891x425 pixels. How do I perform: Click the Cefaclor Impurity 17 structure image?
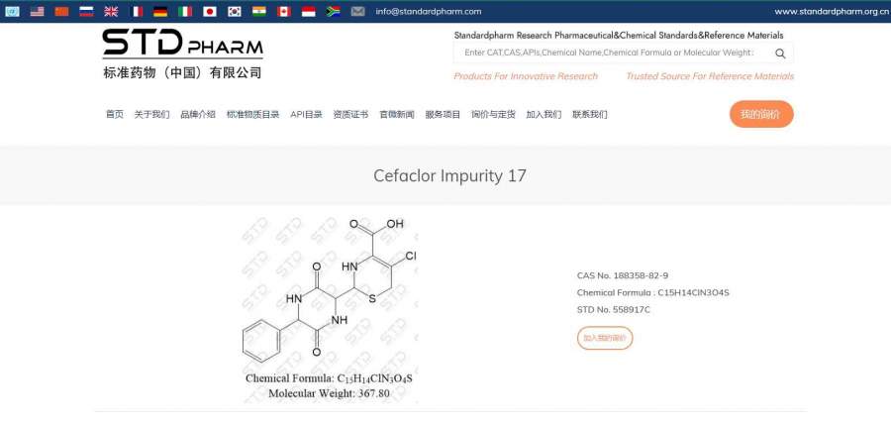(x=329, y=308)
